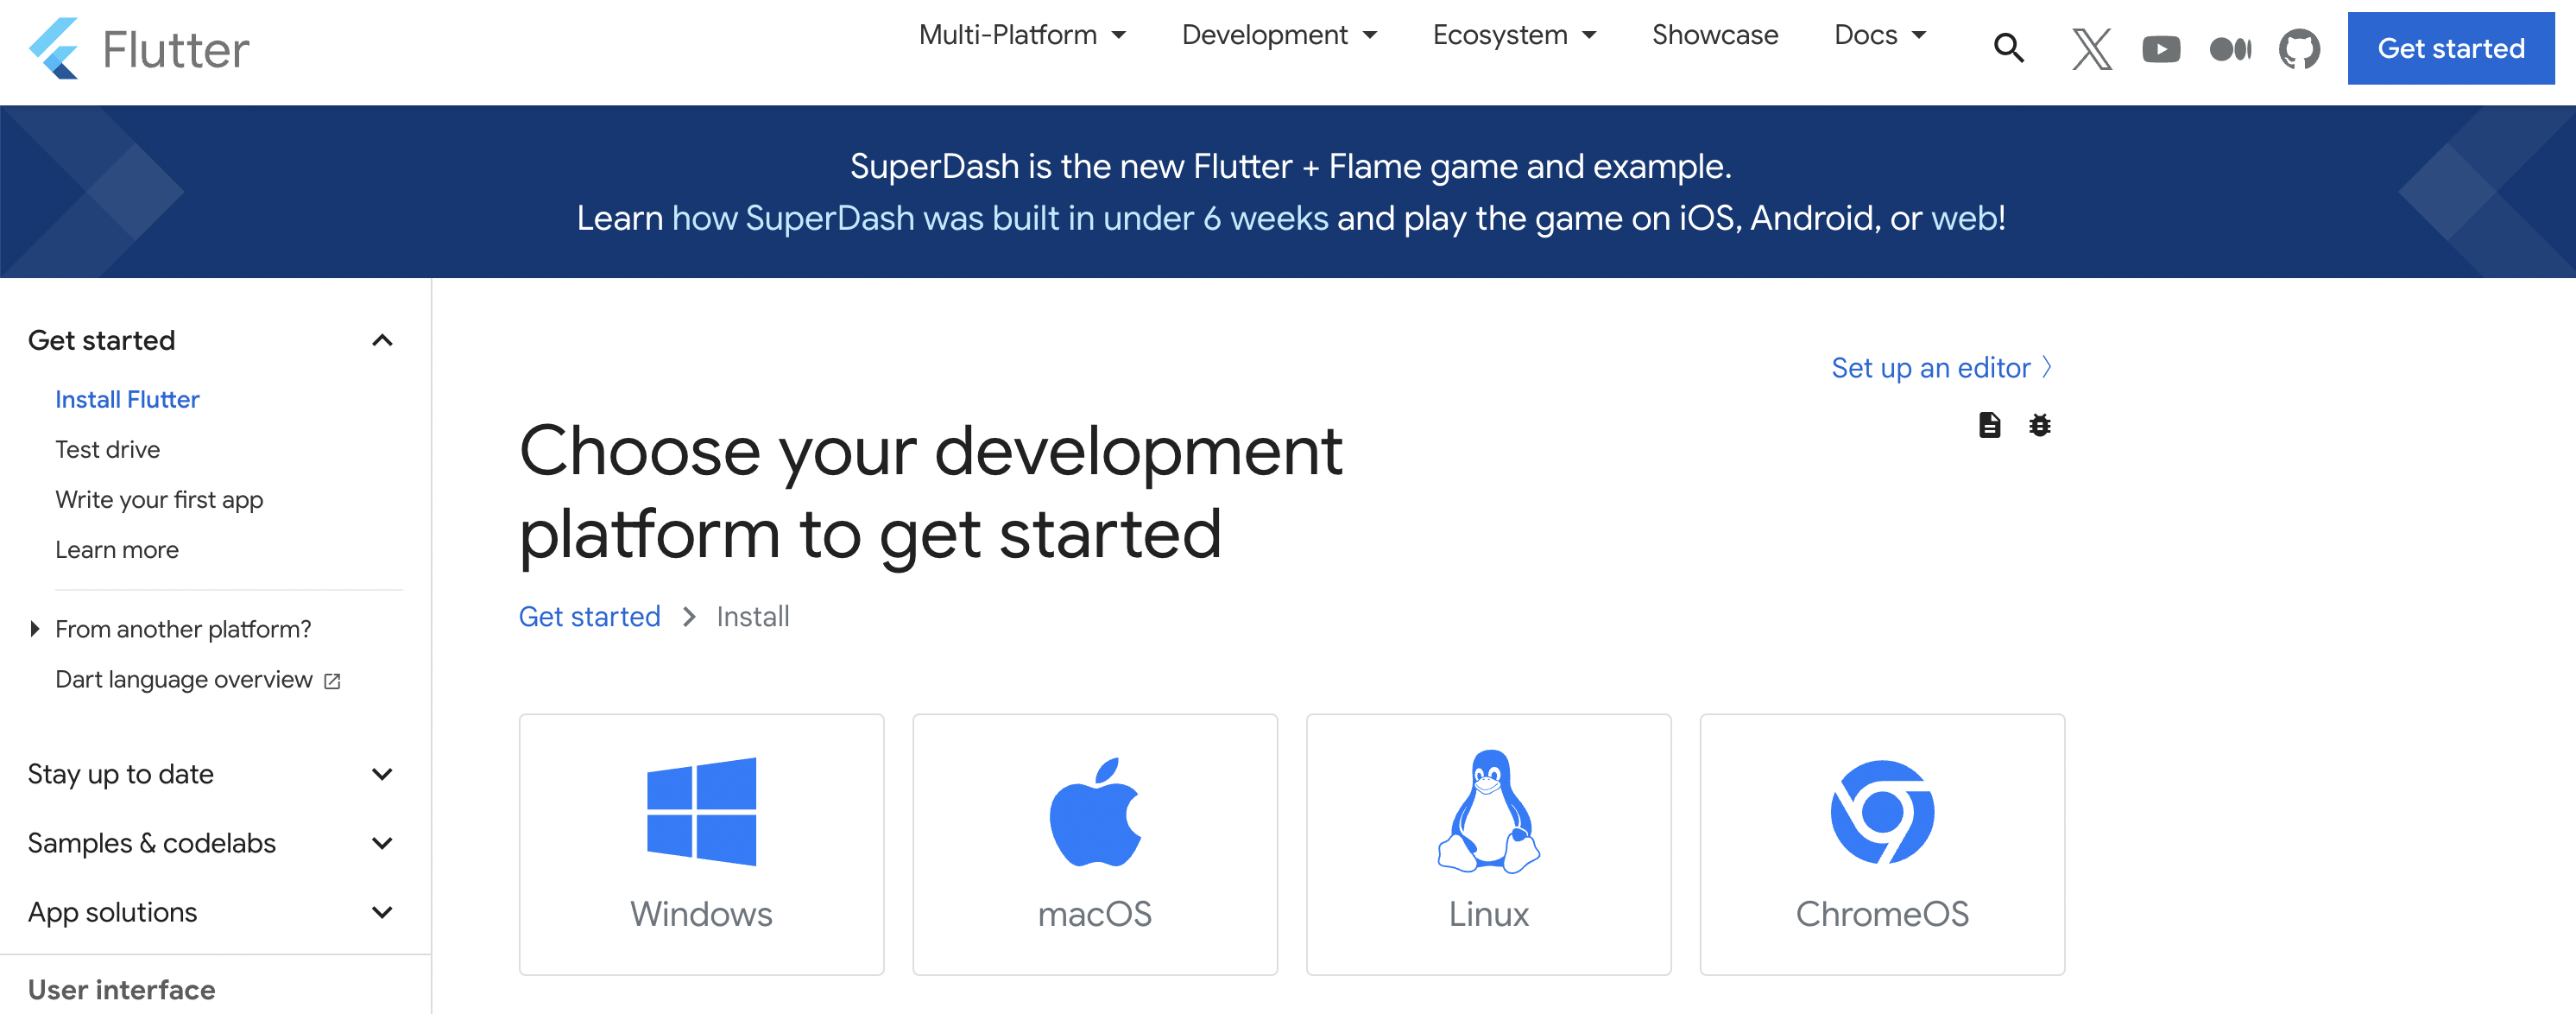Open the Ecosystem dropdown menu

[x=1514, y=35]
